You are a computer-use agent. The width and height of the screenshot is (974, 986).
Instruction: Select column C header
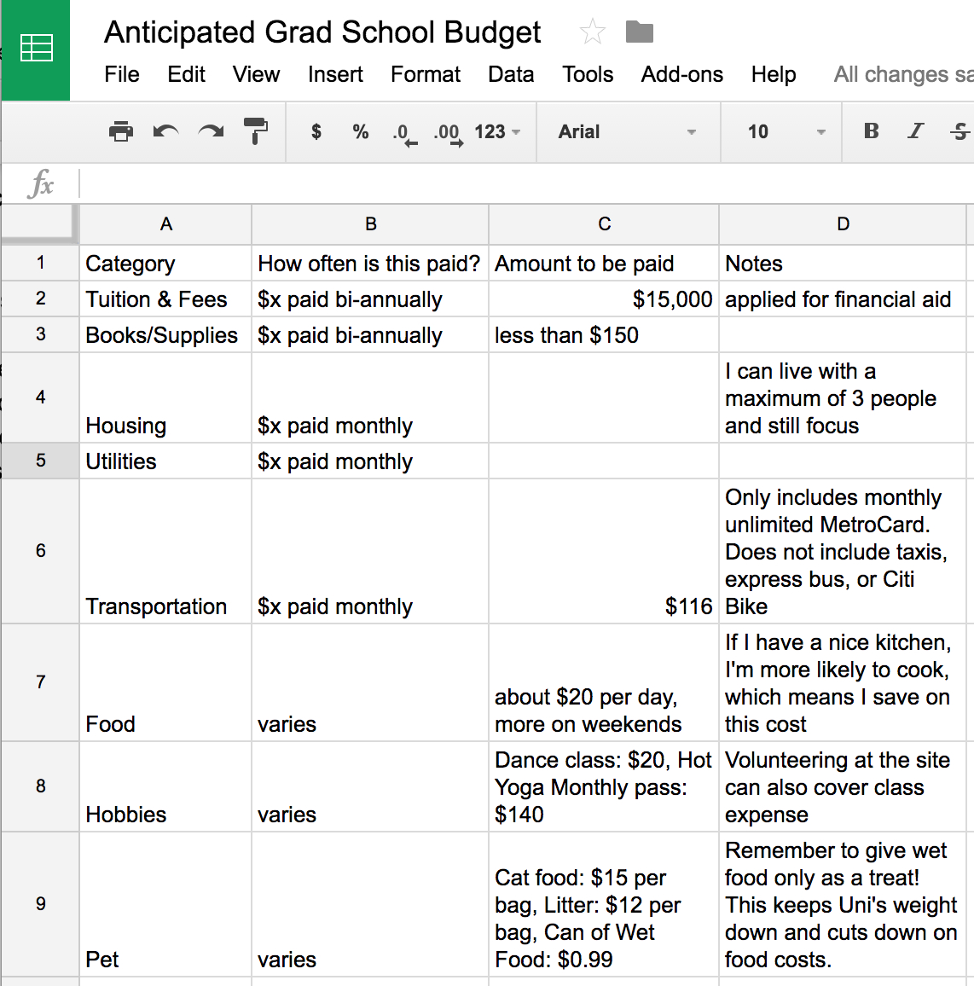[x=604, y=224]
